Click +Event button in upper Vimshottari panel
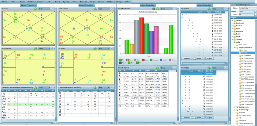This screenshot has height=126, width=257. pyautogui.click(x=197, y=58)
